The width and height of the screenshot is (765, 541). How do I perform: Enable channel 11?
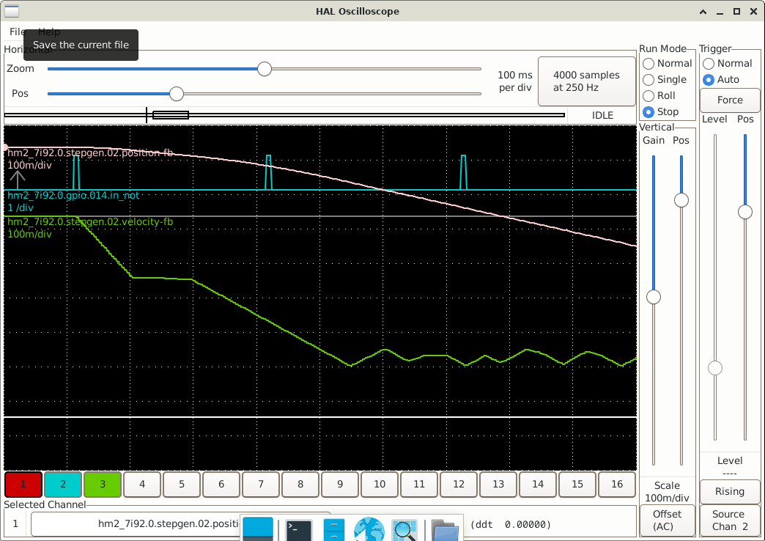pyautogui.click(x=419, y=485)
